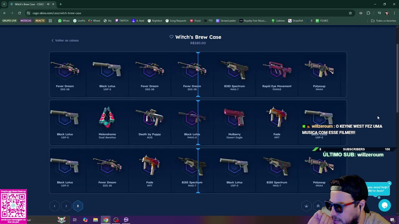
Task: Open Chrome from the Windows taskbar
Action: 106,220
